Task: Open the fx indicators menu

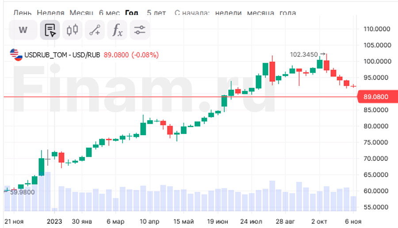Action: 117,30
